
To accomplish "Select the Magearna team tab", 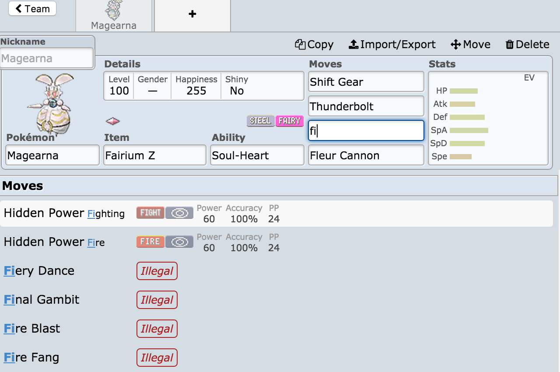I will (x=114, y=16).
